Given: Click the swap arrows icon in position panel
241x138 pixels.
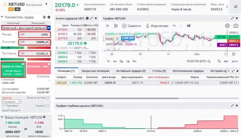Looking at the screenshot, I should pyautogui.click(x=26, y=129).
